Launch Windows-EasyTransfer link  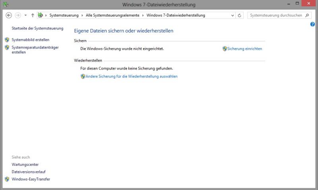pos(31,179)
